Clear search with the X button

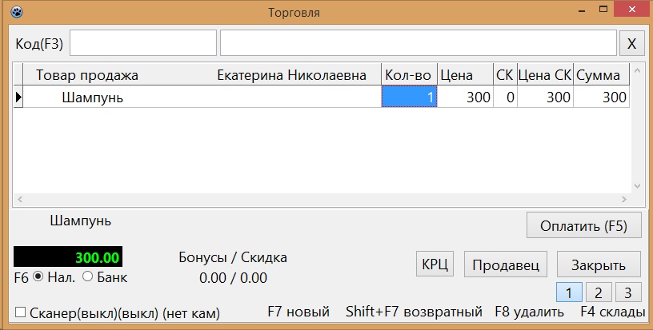(631, 43)
